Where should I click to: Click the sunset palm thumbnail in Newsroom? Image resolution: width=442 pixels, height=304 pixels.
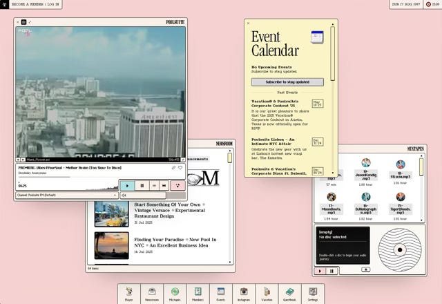[x=112, y=246]
